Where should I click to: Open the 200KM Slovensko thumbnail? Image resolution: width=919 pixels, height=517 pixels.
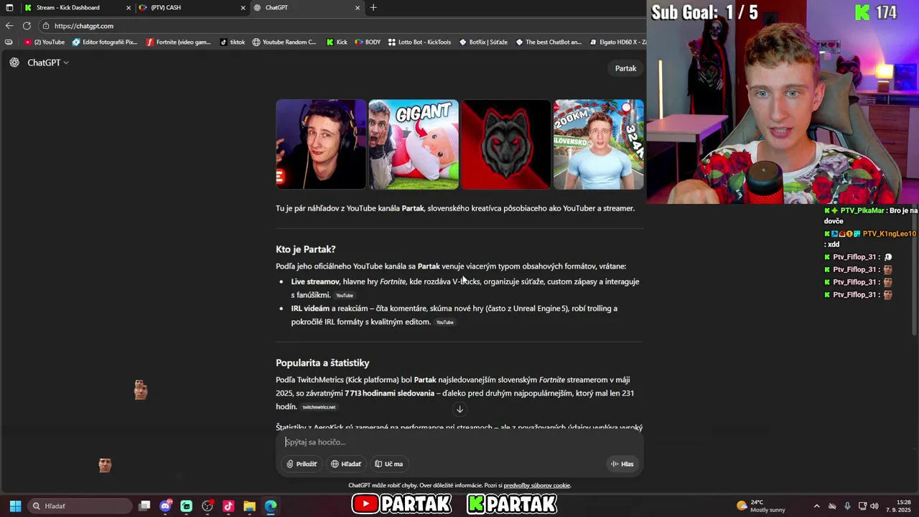(x=599, y=144)
